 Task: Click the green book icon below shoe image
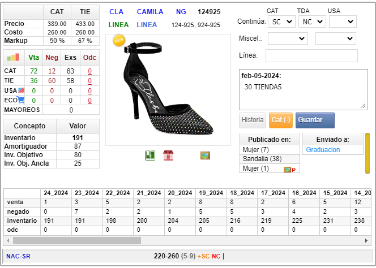click(150, 155)
